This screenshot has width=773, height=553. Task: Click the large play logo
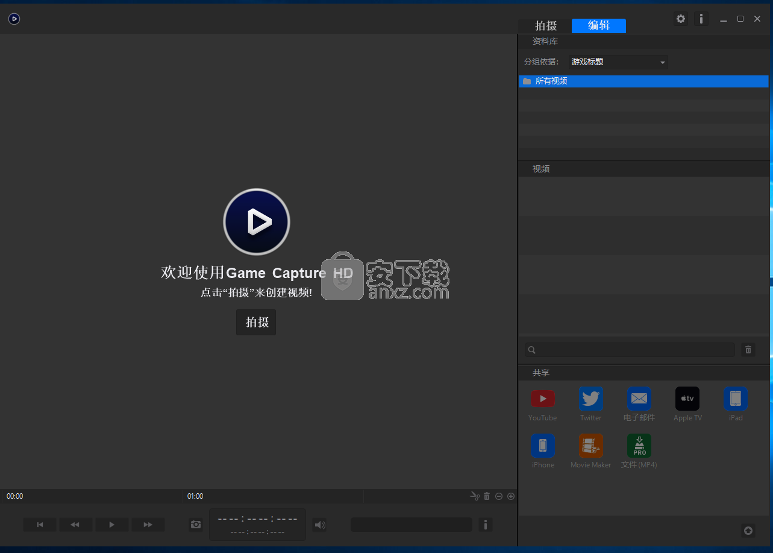pyautogui.click(x=257, y=222)
